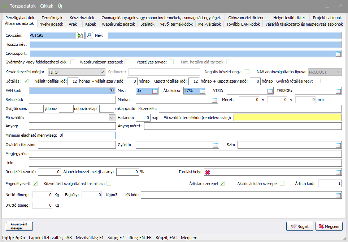This screenshot has height=242, width=348.
Task: Expand the Készletkezelési módja dropdown
Action: click(x=101, y=72)
